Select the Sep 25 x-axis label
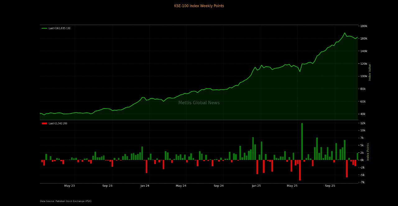This screenshot has width=398, height=206. tap(330, 186)
